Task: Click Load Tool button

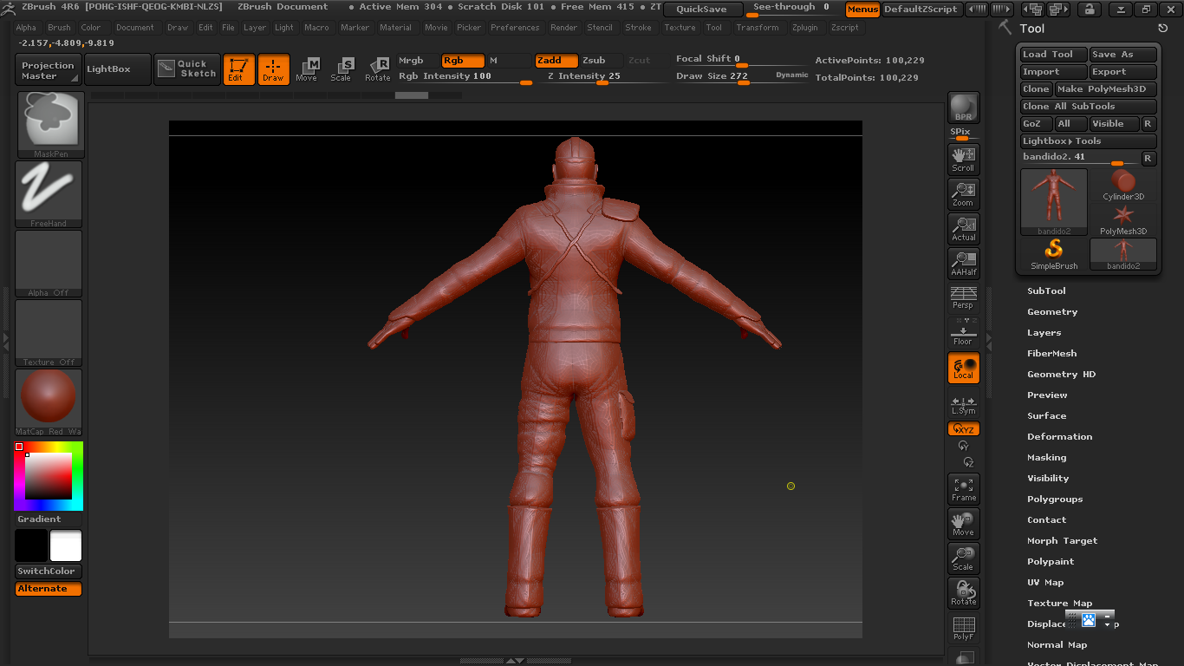Action: pyautogui.click(x=1053, y=55)
